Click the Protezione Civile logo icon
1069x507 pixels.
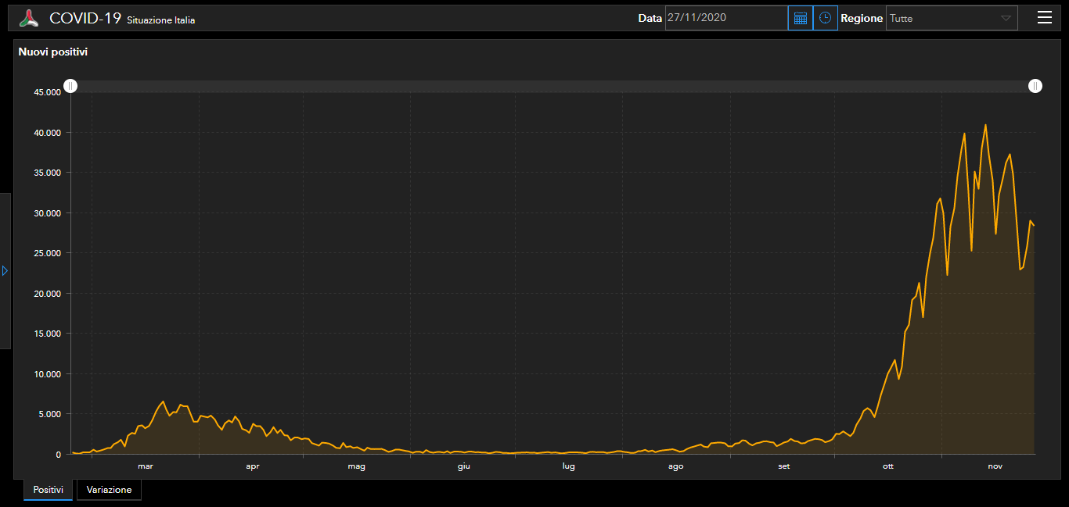(x=29, y=18)
